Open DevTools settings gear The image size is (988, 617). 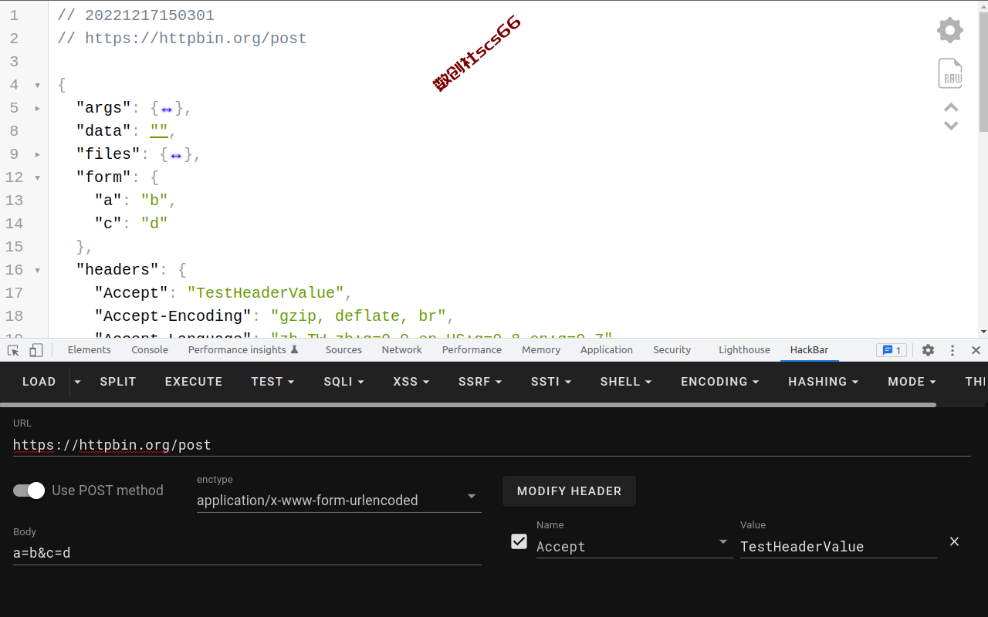(x=928, y=350)
